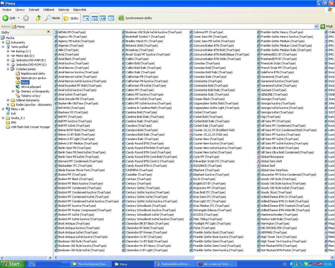This screenshot has height=268, width=335.
Task: Close the Složky folder pane
Action: (x=48, y=32)
